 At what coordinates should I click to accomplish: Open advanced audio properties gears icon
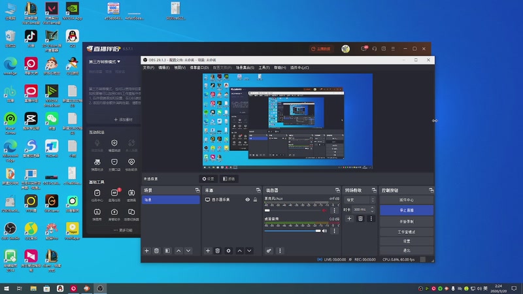pyautogui.click(x=269, y=251)
